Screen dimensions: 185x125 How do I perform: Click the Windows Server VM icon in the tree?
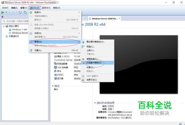coord(10,33)
